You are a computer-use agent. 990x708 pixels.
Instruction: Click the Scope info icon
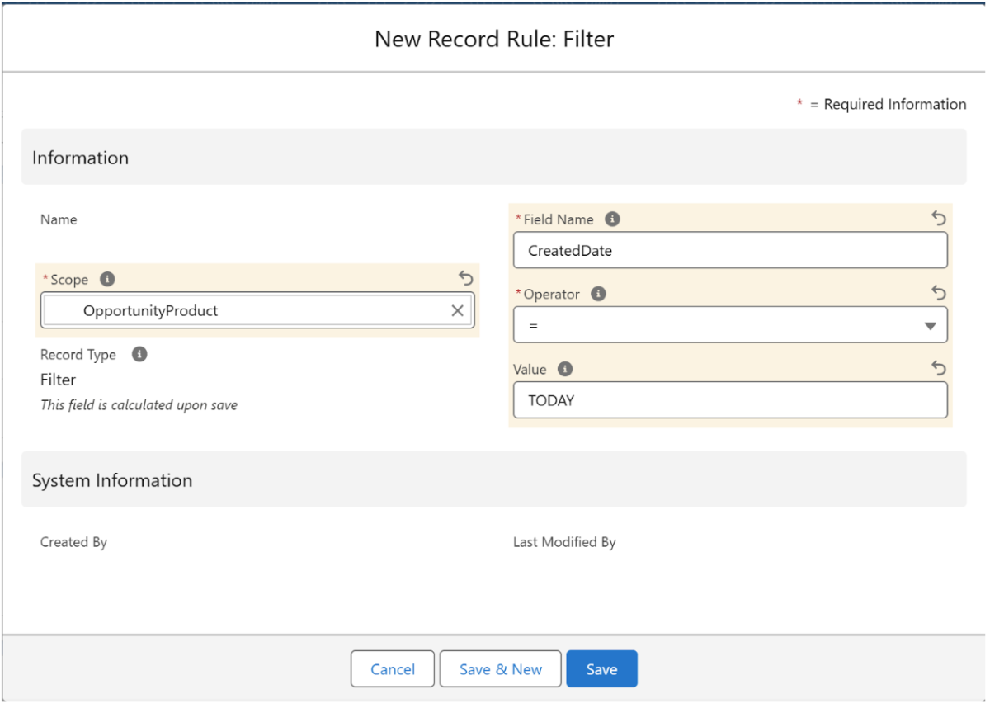point(107,280)
